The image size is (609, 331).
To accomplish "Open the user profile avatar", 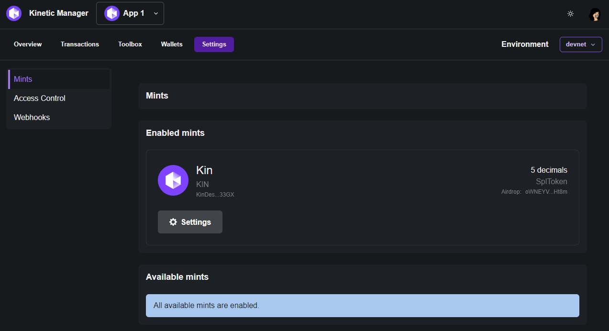I will [595, 14].
